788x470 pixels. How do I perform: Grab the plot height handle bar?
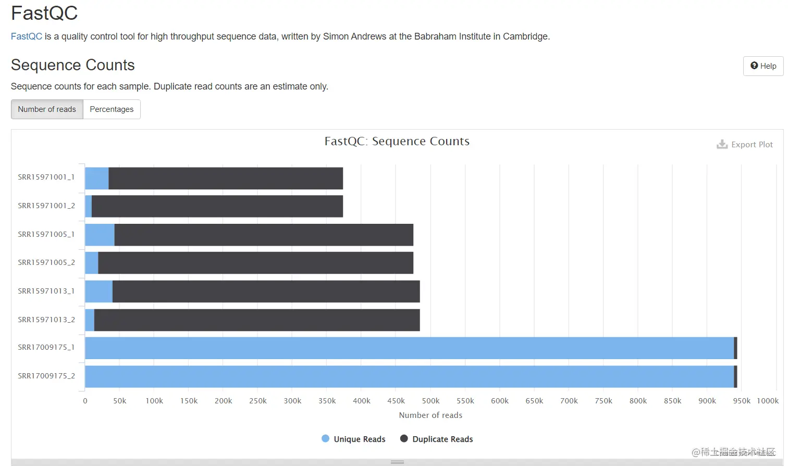[397, 462]
